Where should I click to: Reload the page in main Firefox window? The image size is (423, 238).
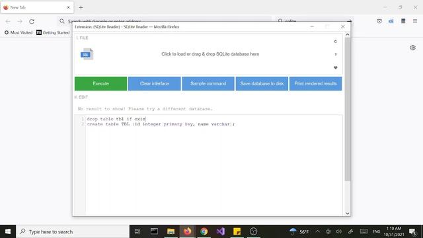click(x=32, y=21)
